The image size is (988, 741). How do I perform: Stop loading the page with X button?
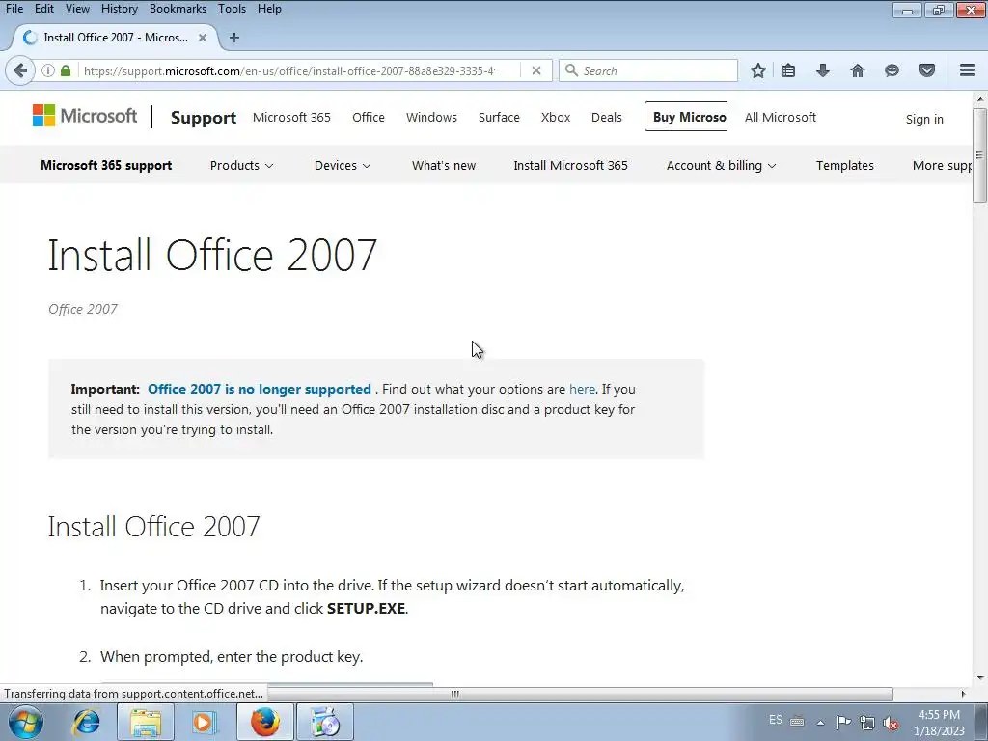(x=536, y=70)
